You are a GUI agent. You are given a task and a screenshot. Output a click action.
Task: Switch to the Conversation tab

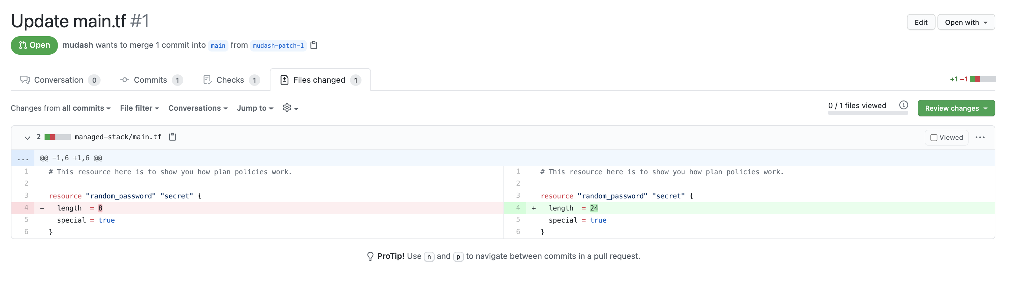coord(60,80)
